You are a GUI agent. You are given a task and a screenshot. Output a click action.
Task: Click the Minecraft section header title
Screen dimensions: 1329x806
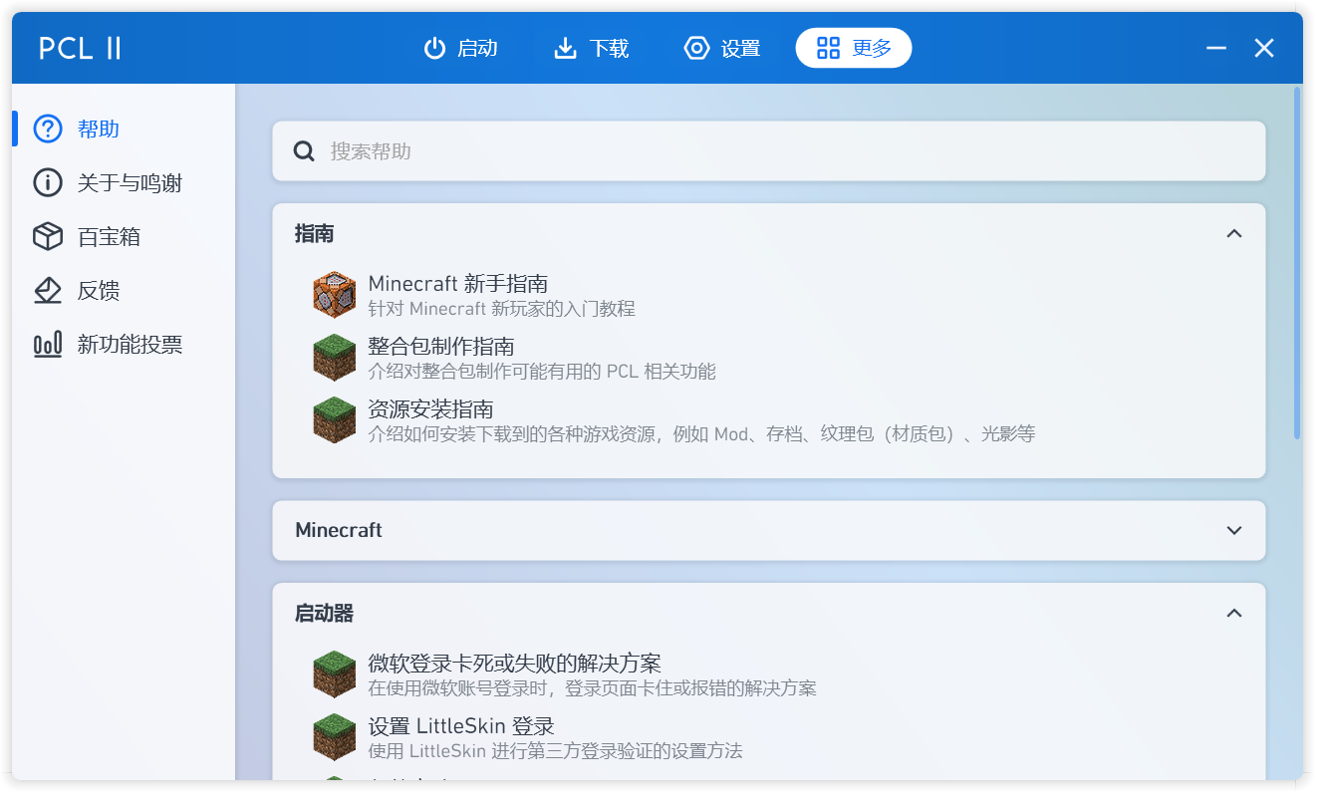pyautogui.click(x=339, y=530)
